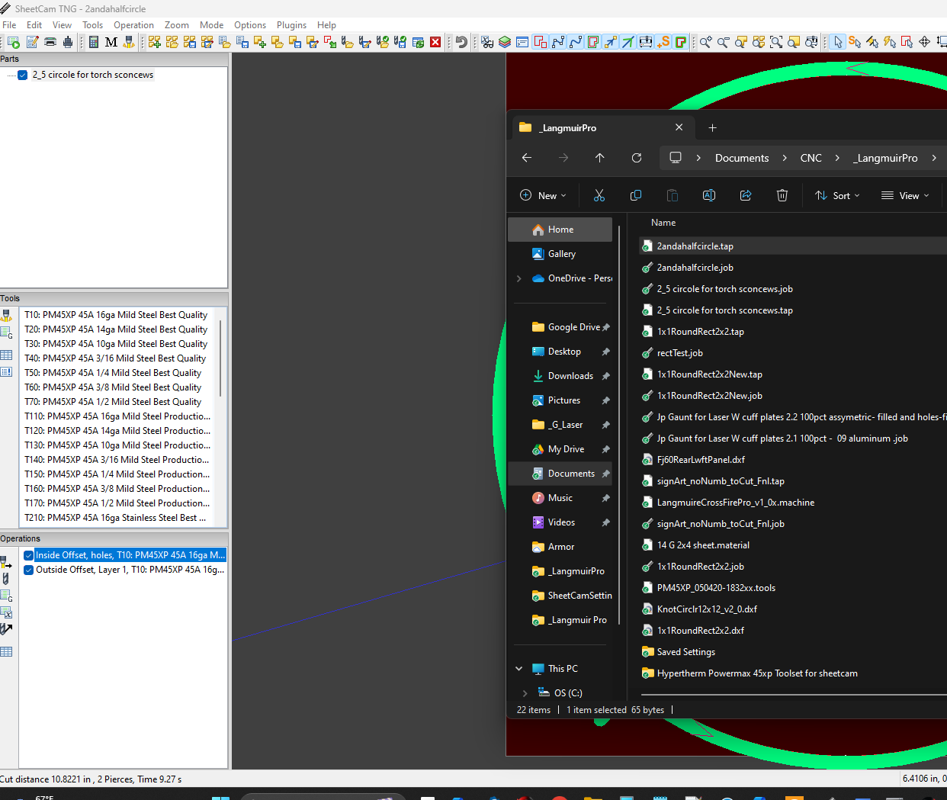Click the red X delete icon on the toolbar
This screenshot has height=800, width=947.
435,42
